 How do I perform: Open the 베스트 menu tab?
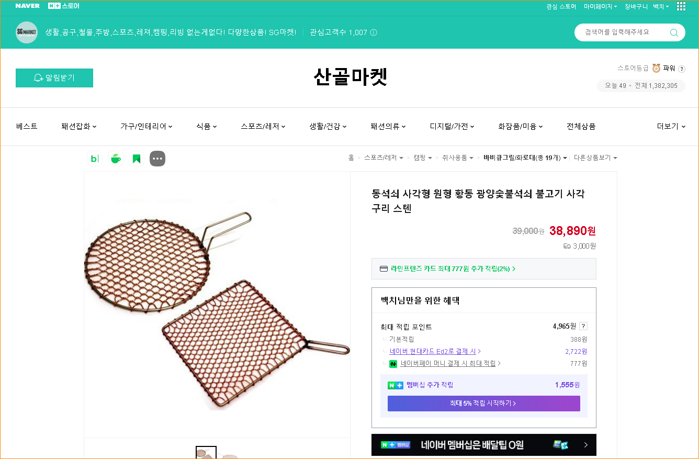pos(27,126)
